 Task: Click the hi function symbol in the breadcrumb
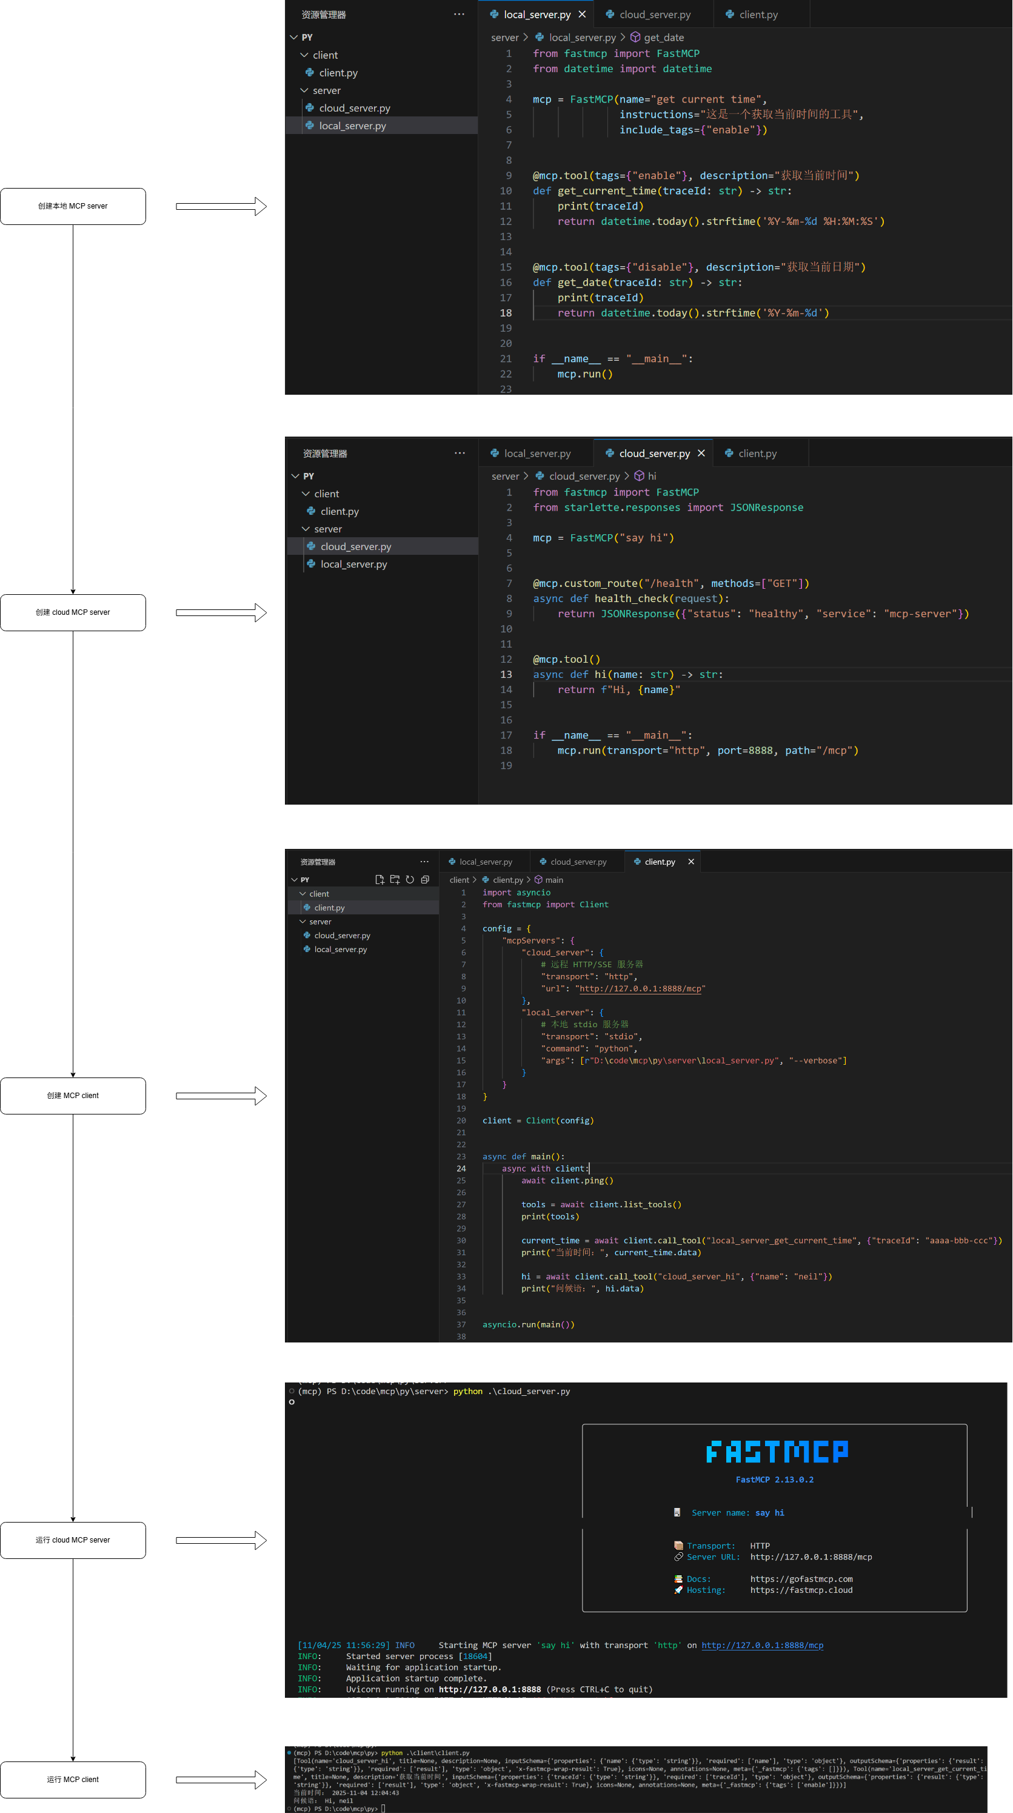pos(640,477)
